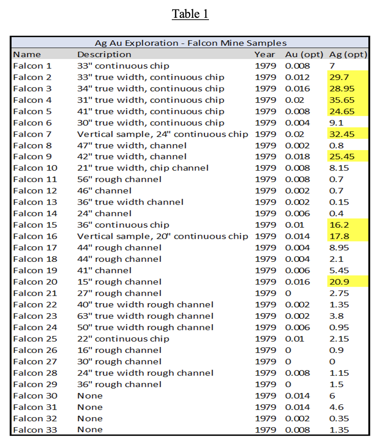380x448 pixels.
Task: Click the highlighted 20.9 Ag value
Action: pyautogui.click(x=339, y=282)
